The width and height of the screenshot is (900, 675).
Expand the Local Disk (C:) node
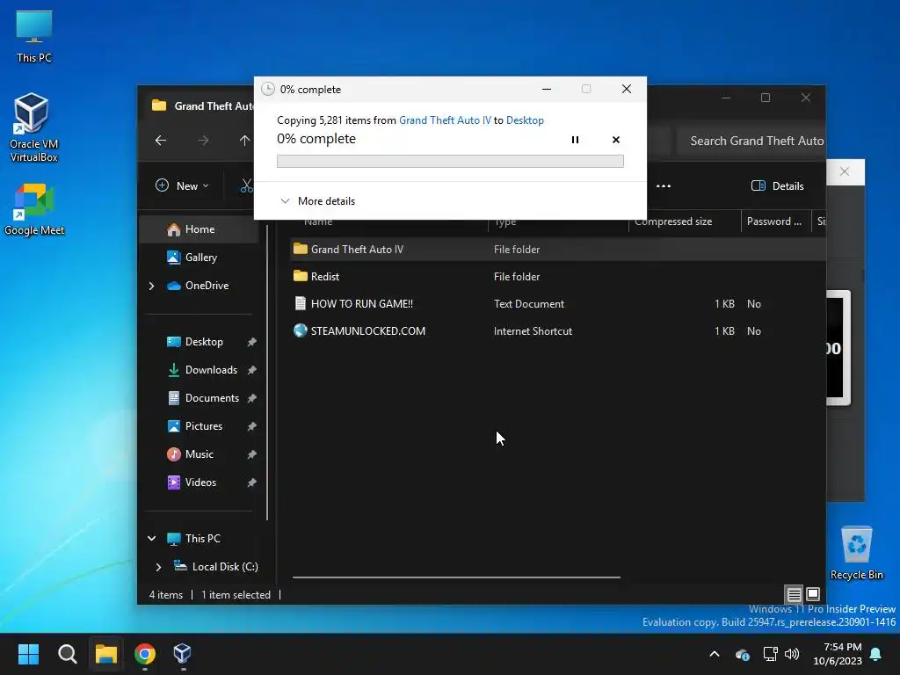coord(158,567)
